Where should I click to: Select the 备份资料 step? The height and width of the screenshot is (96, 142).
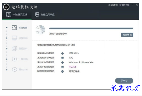20,49
